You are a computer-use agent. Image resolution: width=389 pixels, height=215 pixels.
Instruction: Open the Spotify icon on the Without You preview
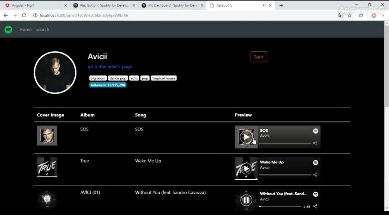pyautogui.click(x=315, y=194)
